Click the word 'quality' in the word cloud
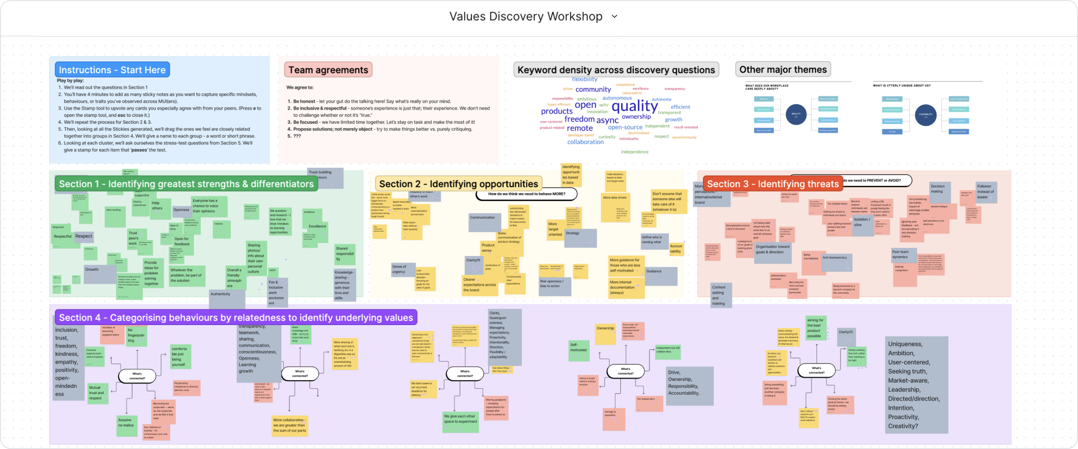 634,106
